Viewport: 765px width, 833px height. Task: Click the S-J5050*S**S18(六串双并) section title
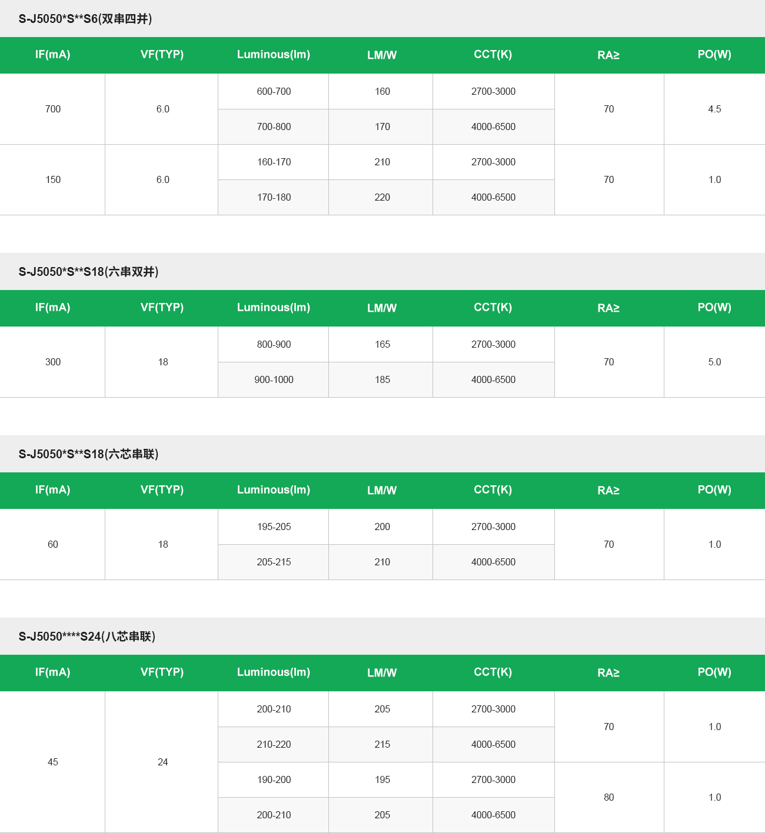pos(88,272)
